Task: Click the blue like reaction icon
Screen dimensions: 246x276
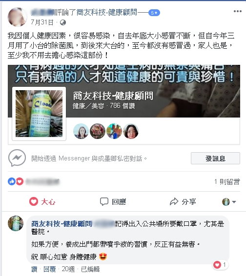Action: (x=12, y=181)
